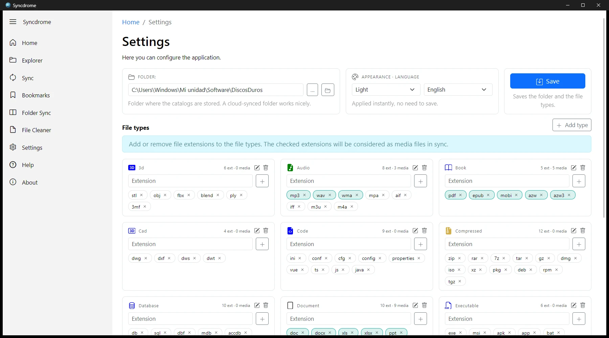
Task: Add extension to the Audio type
Action: pyautogui.click(x=421, y=181)
